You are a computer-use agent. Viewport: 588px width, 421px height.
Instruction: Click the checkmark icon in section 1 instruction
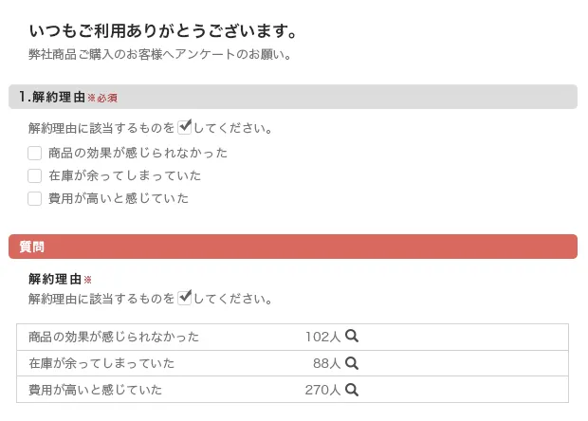[x=185, y=127]
